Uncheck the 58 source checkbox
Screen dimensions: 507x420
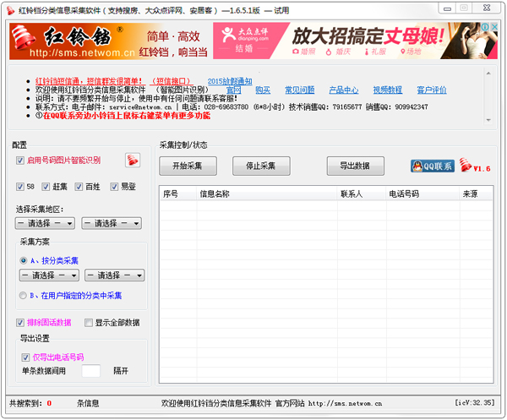[20, 187]
